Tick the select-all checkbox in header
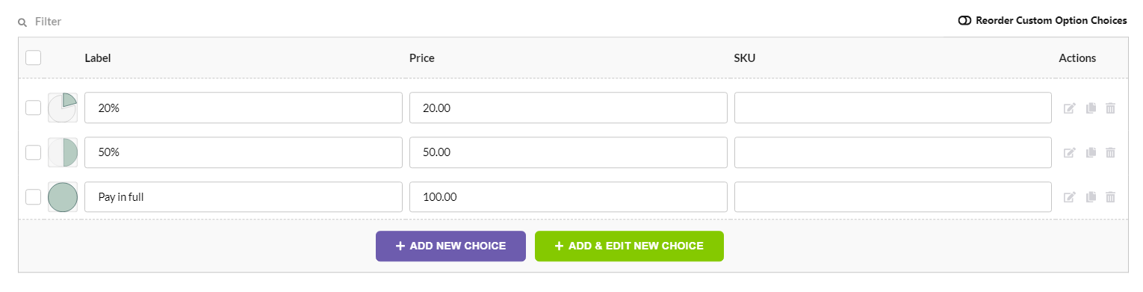Screen dimensions: 1143x292 (x=34, y=58)
